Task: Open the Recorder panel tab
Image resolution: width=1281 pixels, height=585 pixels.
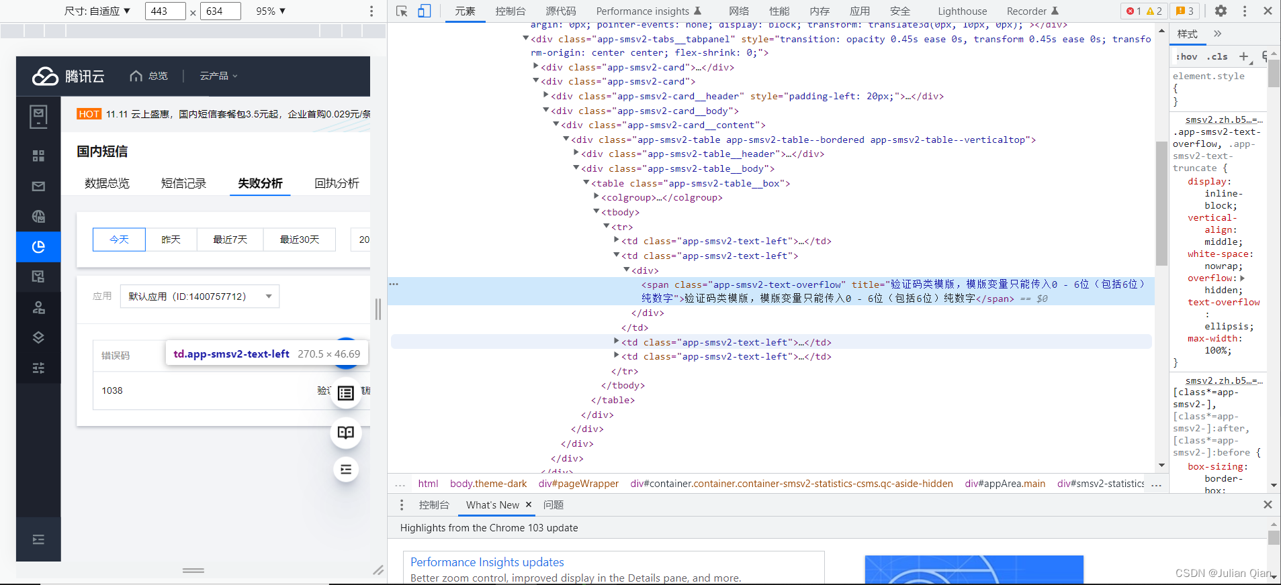Action: click(1032, 11)
